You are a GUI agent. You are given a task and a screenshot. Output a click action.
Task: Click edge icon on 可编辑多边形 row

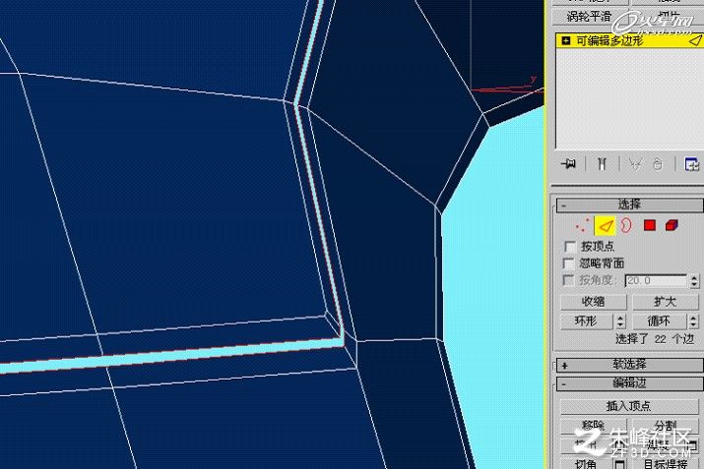[695, 40]
